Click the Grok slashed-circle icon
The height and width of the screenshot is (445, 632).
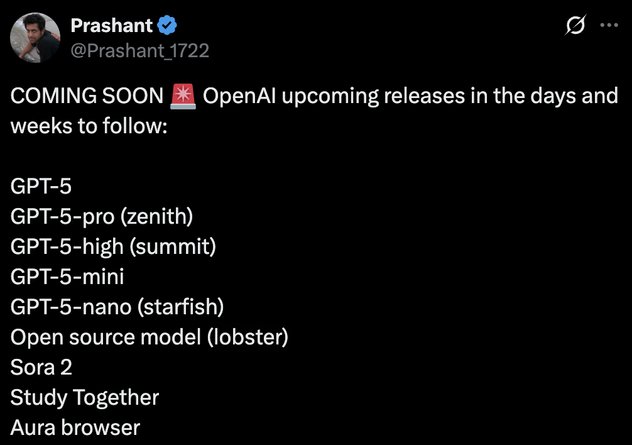[x=575, y=25]
